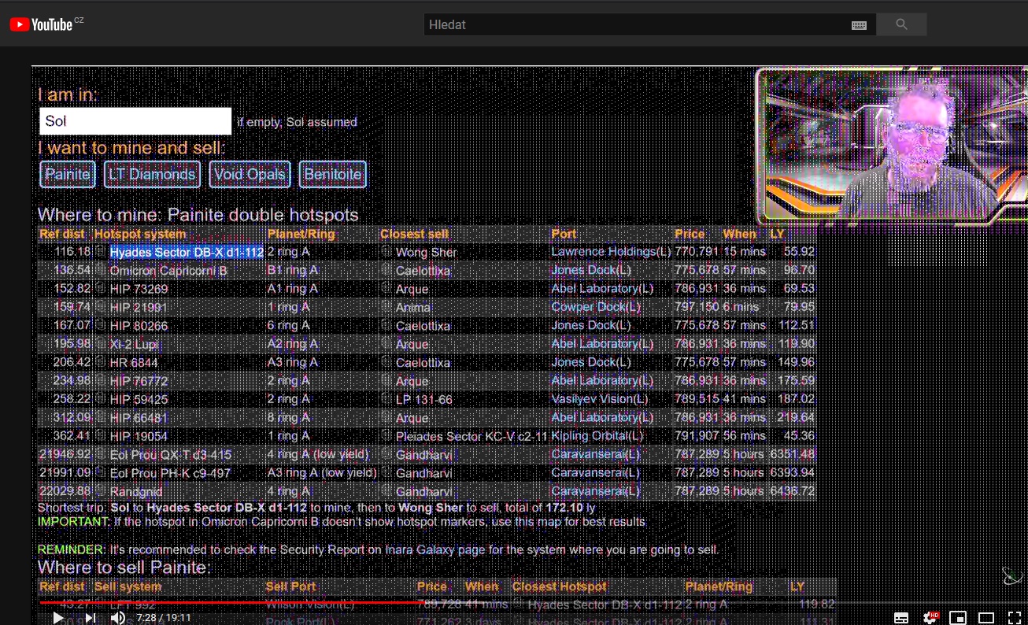Screen dimensions: 1028x625
Task: Copy icon beside Randgnid
Action: 100,490
